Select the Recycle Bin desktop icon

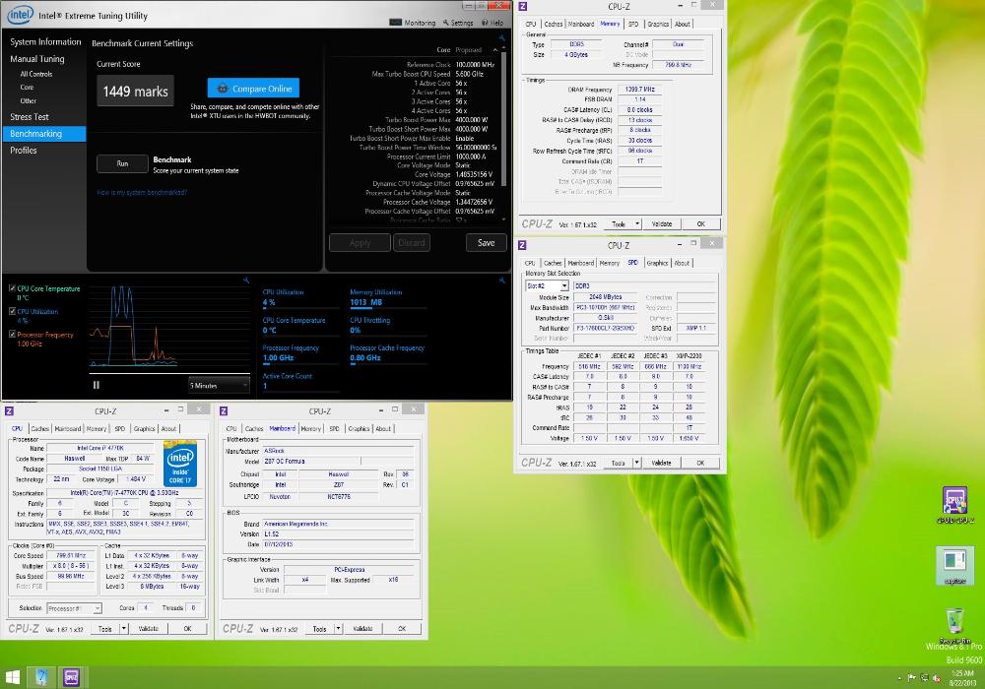coord(954,624)
